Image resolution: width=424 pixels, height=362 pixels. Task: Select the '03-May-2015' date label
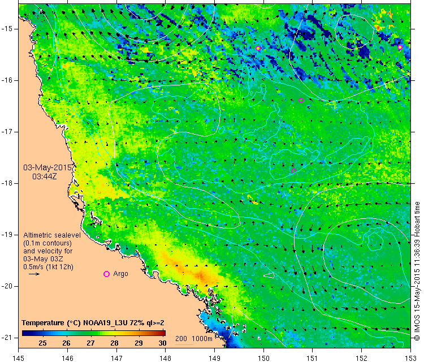tap(49, 167)
